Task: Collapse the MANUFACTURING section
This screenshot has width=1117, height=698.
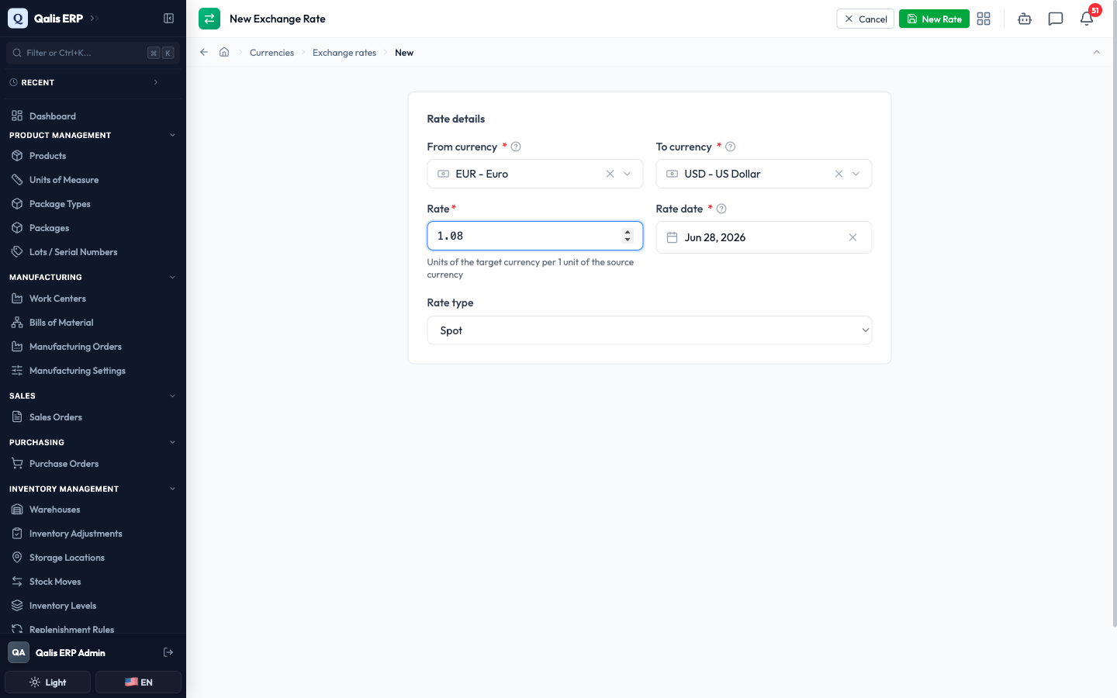Action: coord(172,277)
